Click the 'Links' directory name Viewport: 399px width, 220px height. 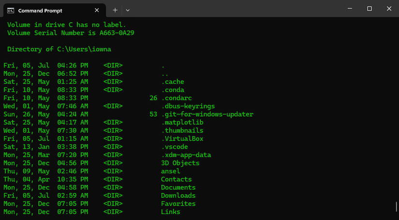tap(171, 212)
